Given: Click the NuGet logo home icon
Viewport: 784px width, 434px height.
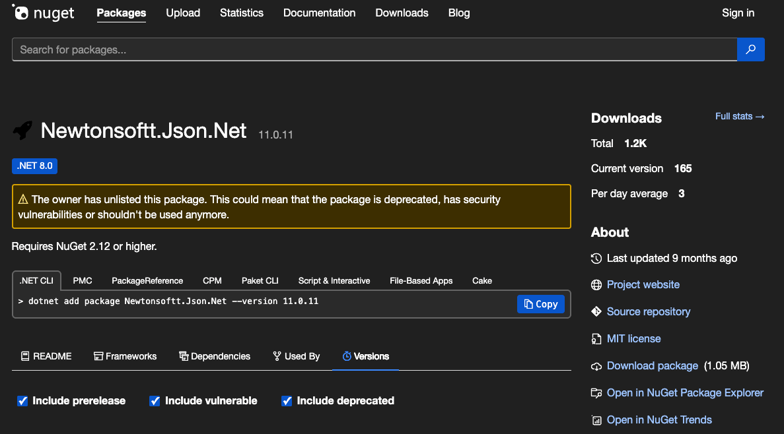Looking at the screenshot, I should [x=43, y=13].
